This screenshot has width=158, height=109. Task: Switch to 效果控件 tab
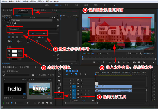22,11
